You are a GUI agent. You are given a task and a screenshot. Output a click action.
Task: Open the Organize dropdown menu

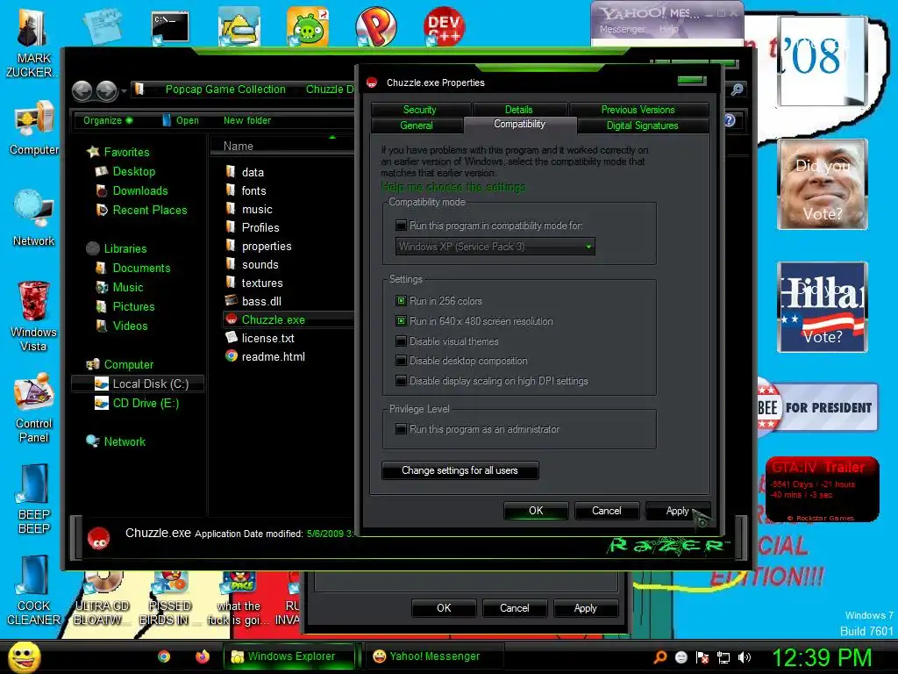[x=107, y=120]
